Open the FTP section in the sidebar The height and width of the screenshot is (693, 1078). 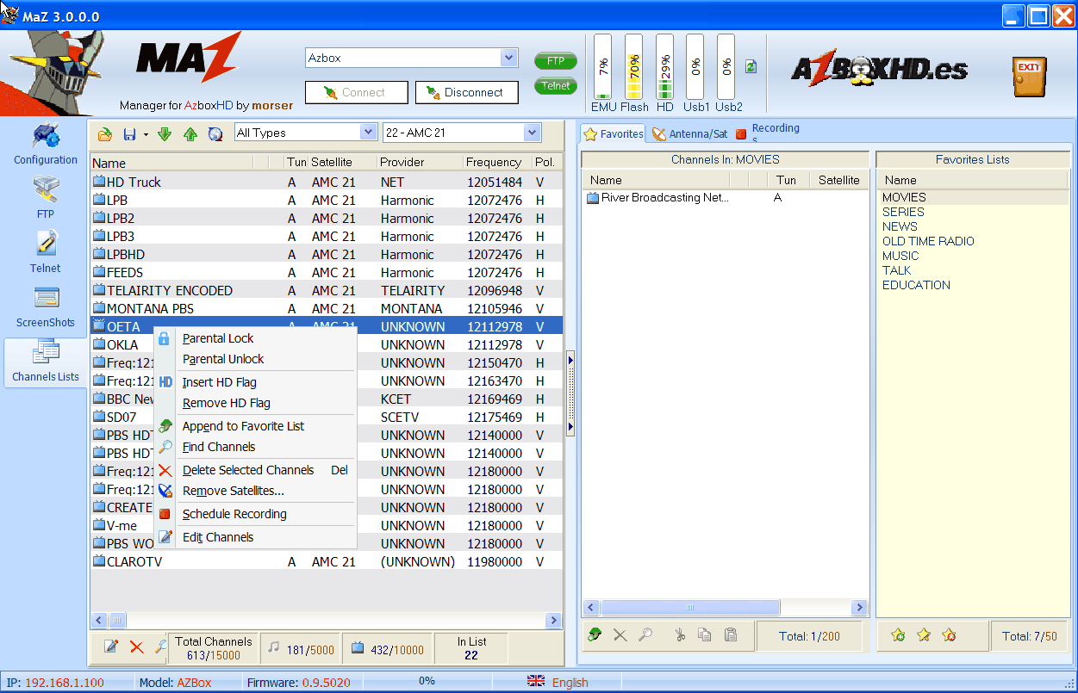click(x=46, y=198)
